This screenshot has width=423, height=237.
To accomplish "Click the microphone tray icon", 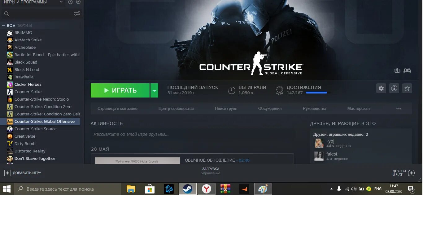I will point(339,189).
